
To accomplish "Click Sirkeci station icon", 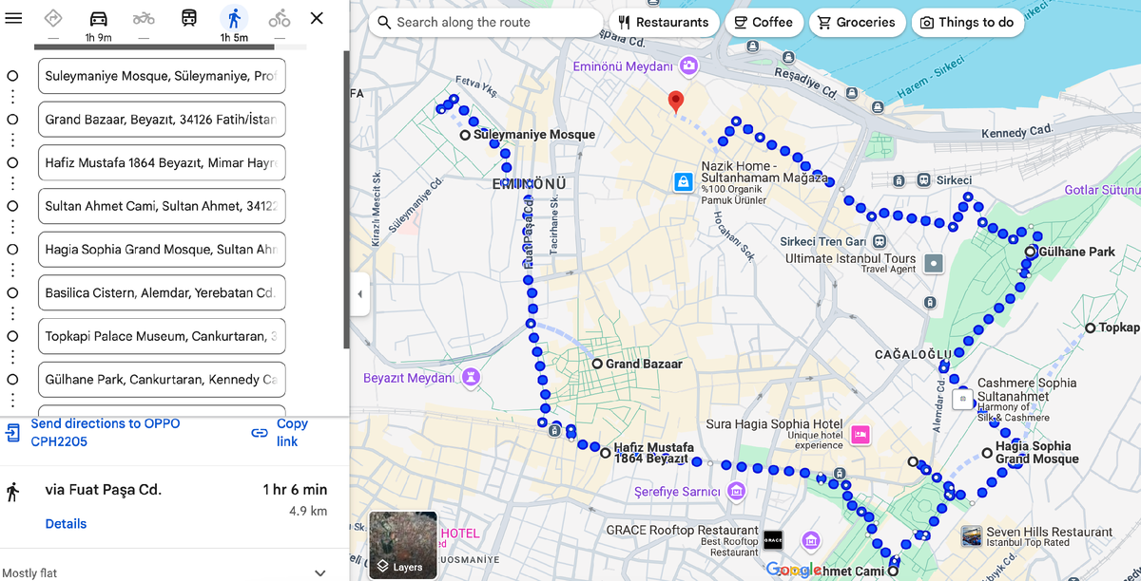I will 923,179.
